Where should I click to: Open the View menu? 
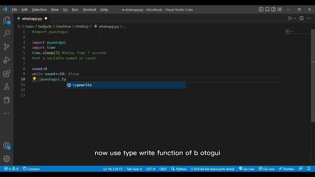tap(55, 10)
